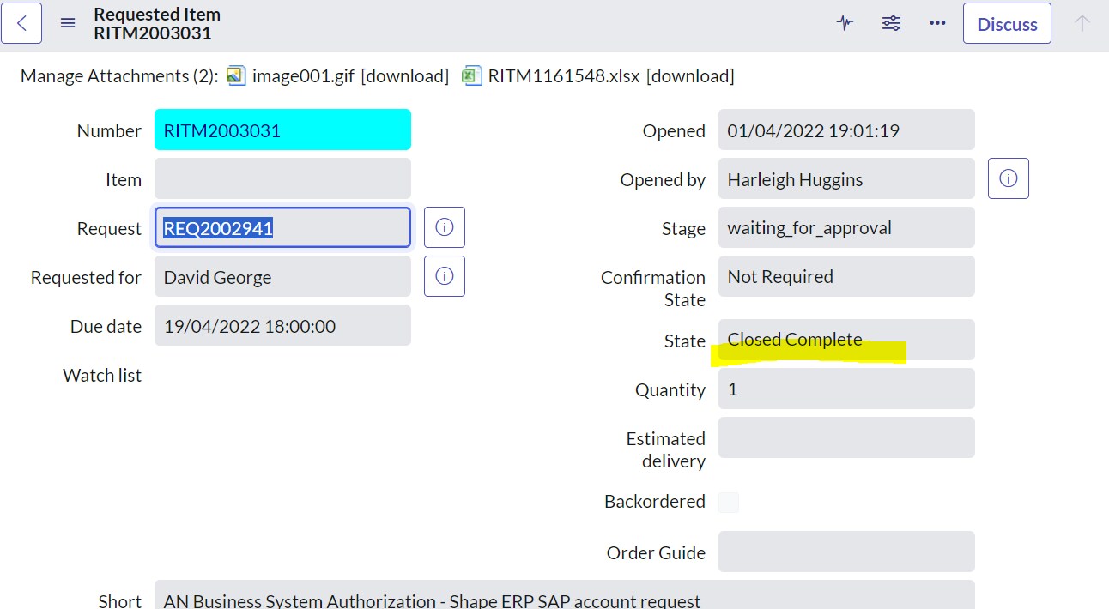
Task: Open the personalize form settings icon
Action: coord(891,24)
